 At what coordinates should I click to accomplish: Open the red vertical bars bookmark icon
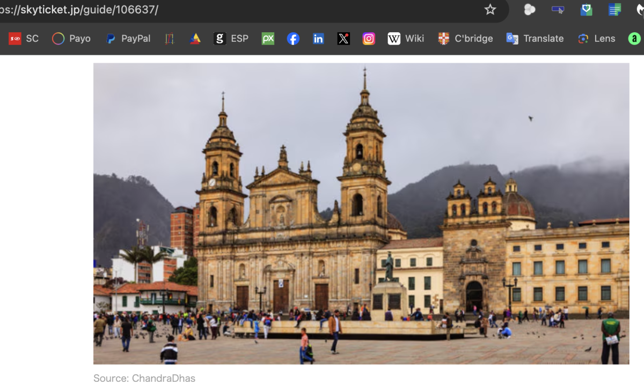coord(170,39)
